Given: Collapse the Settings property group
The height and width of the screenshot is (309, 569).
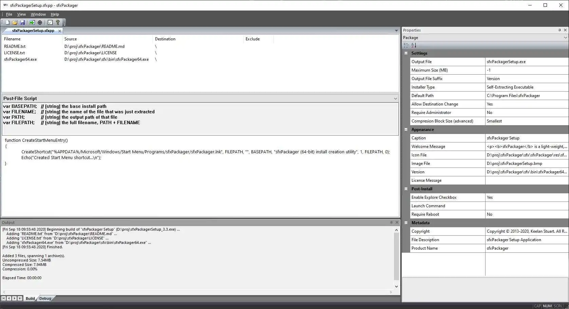Looking at the screenshot, I should pyautogui.click(x=406, y=53).
